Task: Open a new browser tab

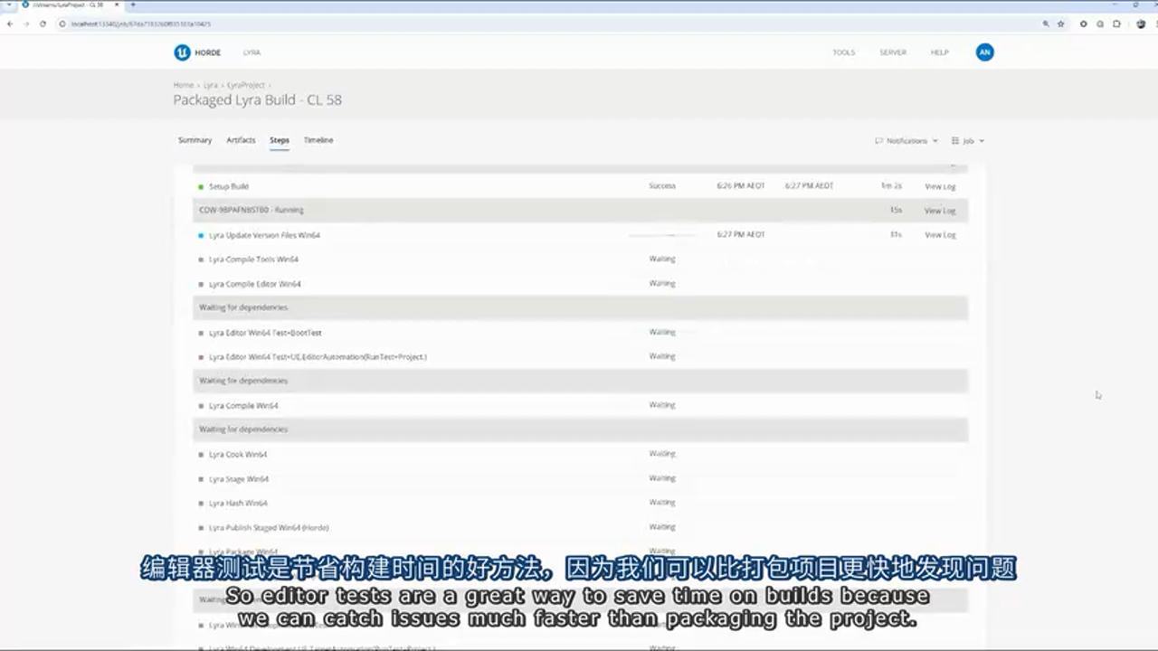Action: [133, 5]
